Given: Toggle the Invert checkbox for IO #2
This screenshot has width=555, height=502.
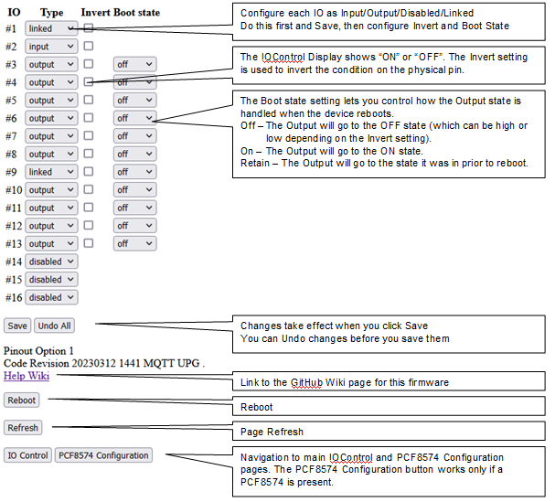Looking at the screenshot, I should [x=89, y=46].
